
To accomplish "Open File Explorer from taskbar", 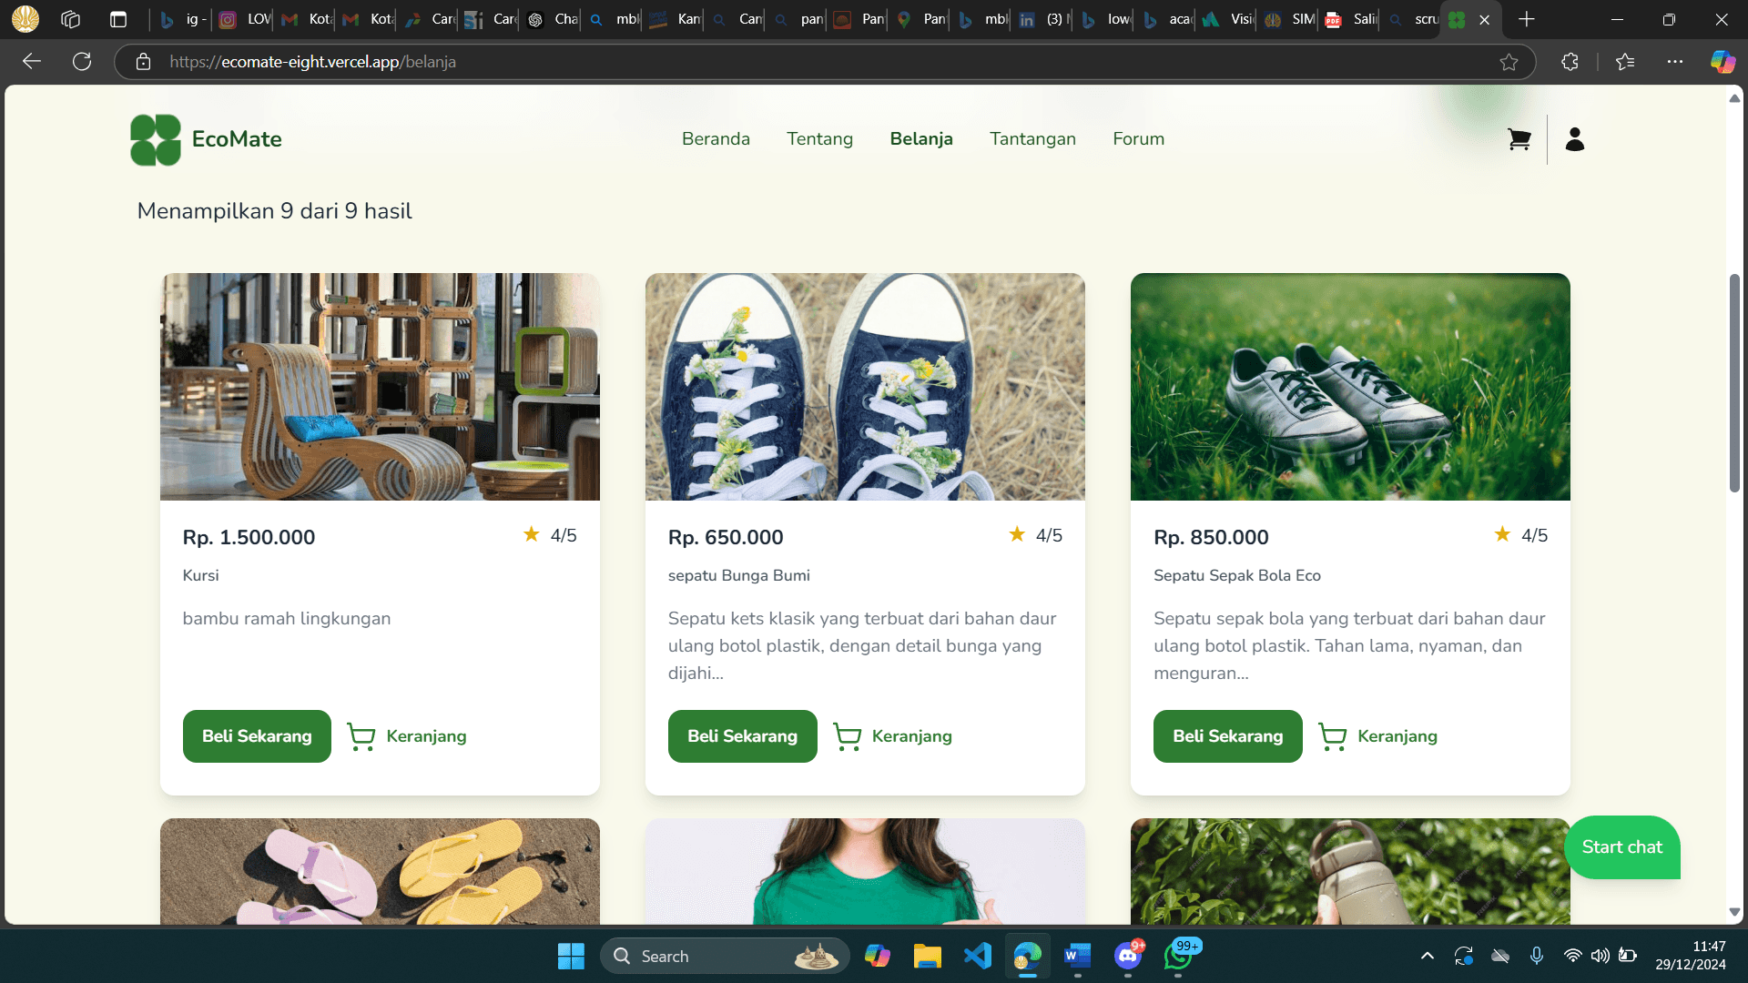I will (927, 956).
